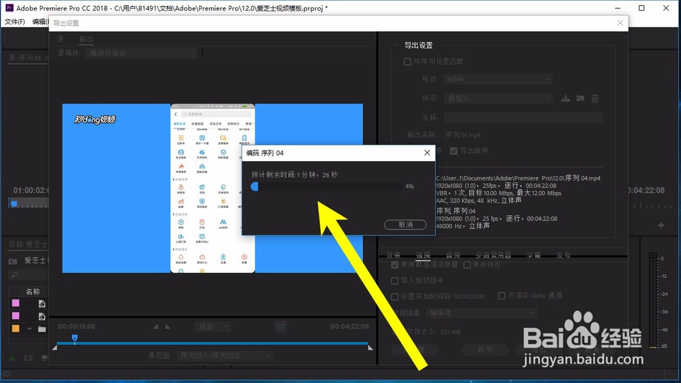681x383 pixels.
Task: Click the blue export preview range bar
Action: pos(212,343)
